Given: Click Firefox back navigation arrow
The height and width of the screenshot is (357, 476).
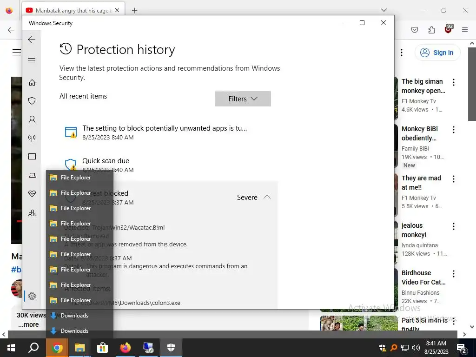Looking at the screenshot, I should click(11, 30).
